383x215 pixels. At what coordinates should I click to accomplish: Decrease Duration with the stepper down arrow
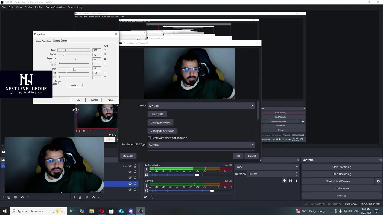pyautogui.click(x=297, y=176)
